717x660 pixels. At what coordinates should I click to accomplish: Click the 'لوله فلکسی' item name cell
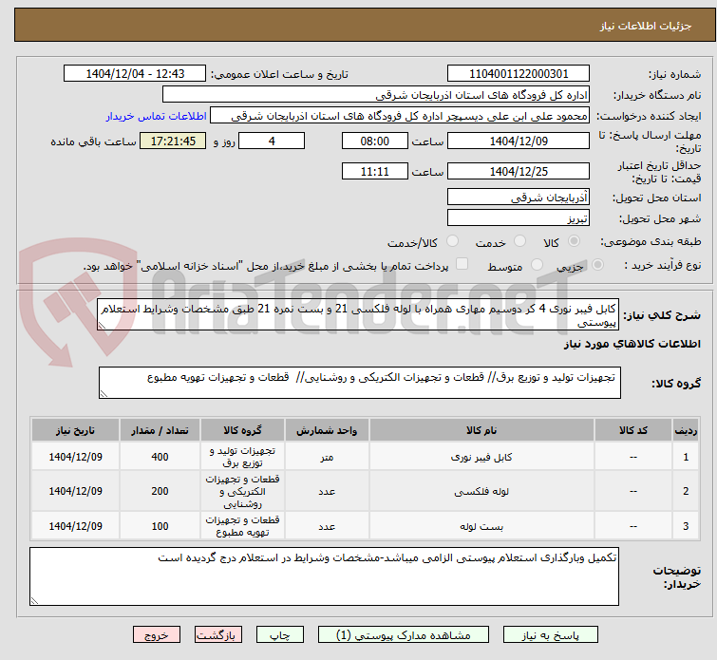481,491
